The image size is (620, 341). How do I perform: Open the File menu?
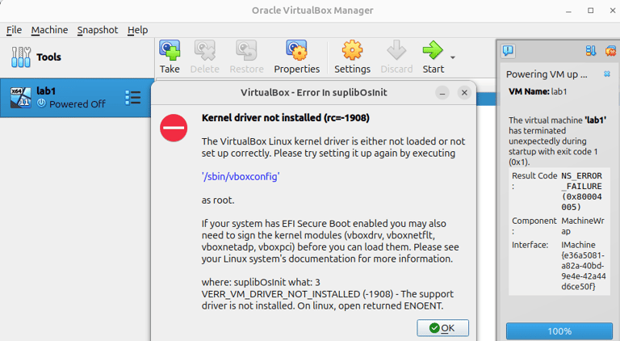(14, 30)
